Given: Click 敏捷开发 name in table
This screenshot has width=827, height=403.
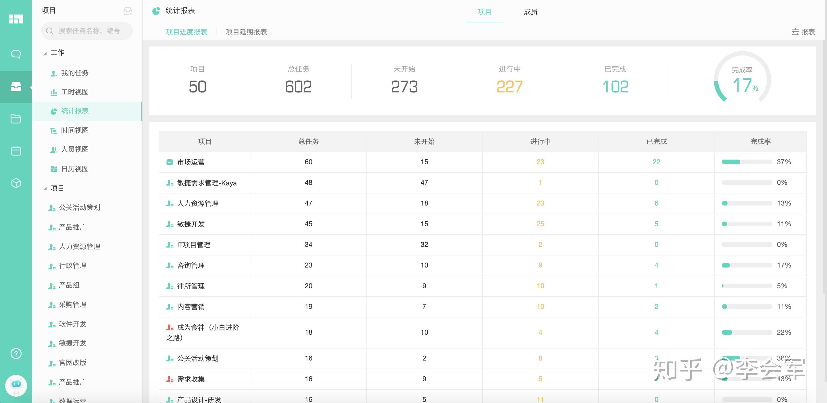Looking at the screenshot, I should pyautogui.click(x=191, y=224).
